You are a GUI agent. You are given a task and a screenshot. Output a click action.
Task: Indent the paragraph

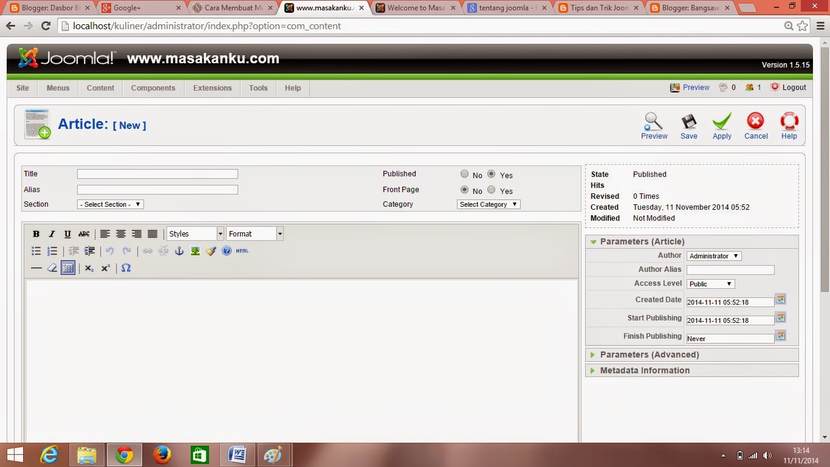pyautogui.click(x=89, y=251)
